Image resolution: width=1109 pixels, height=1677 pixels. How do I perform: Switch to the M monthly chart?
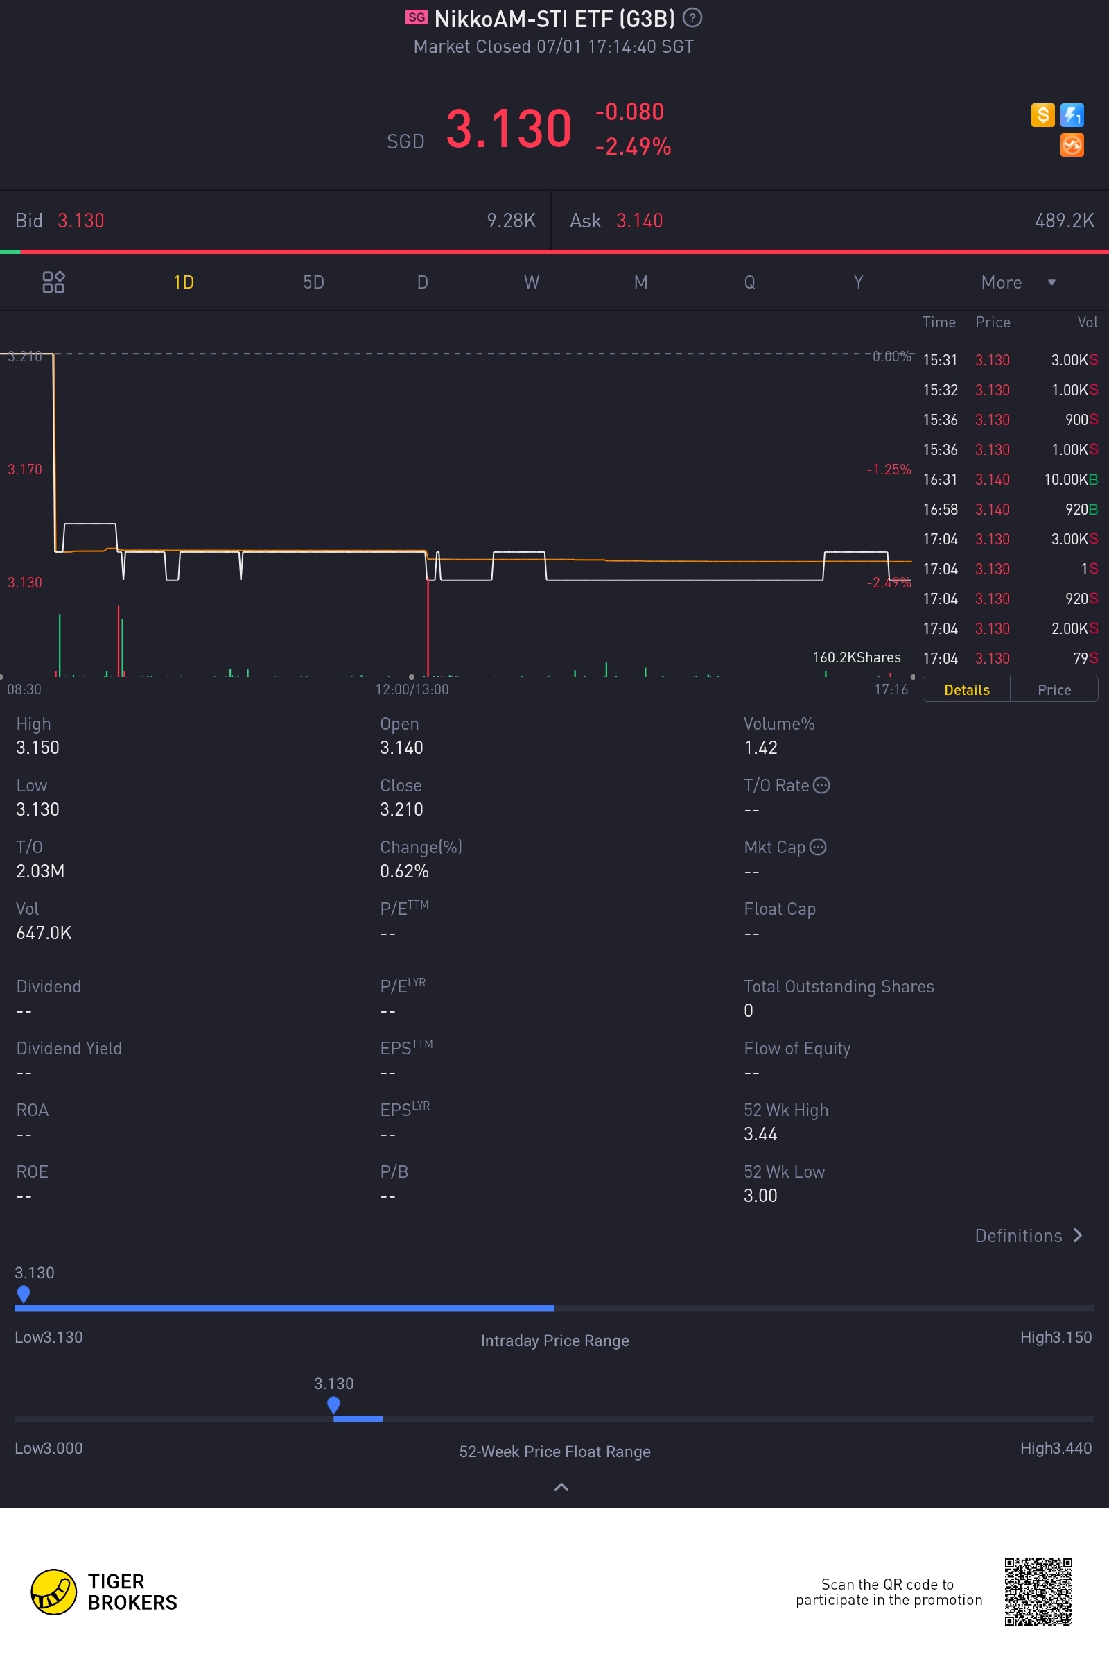click(x=640, y=282)
